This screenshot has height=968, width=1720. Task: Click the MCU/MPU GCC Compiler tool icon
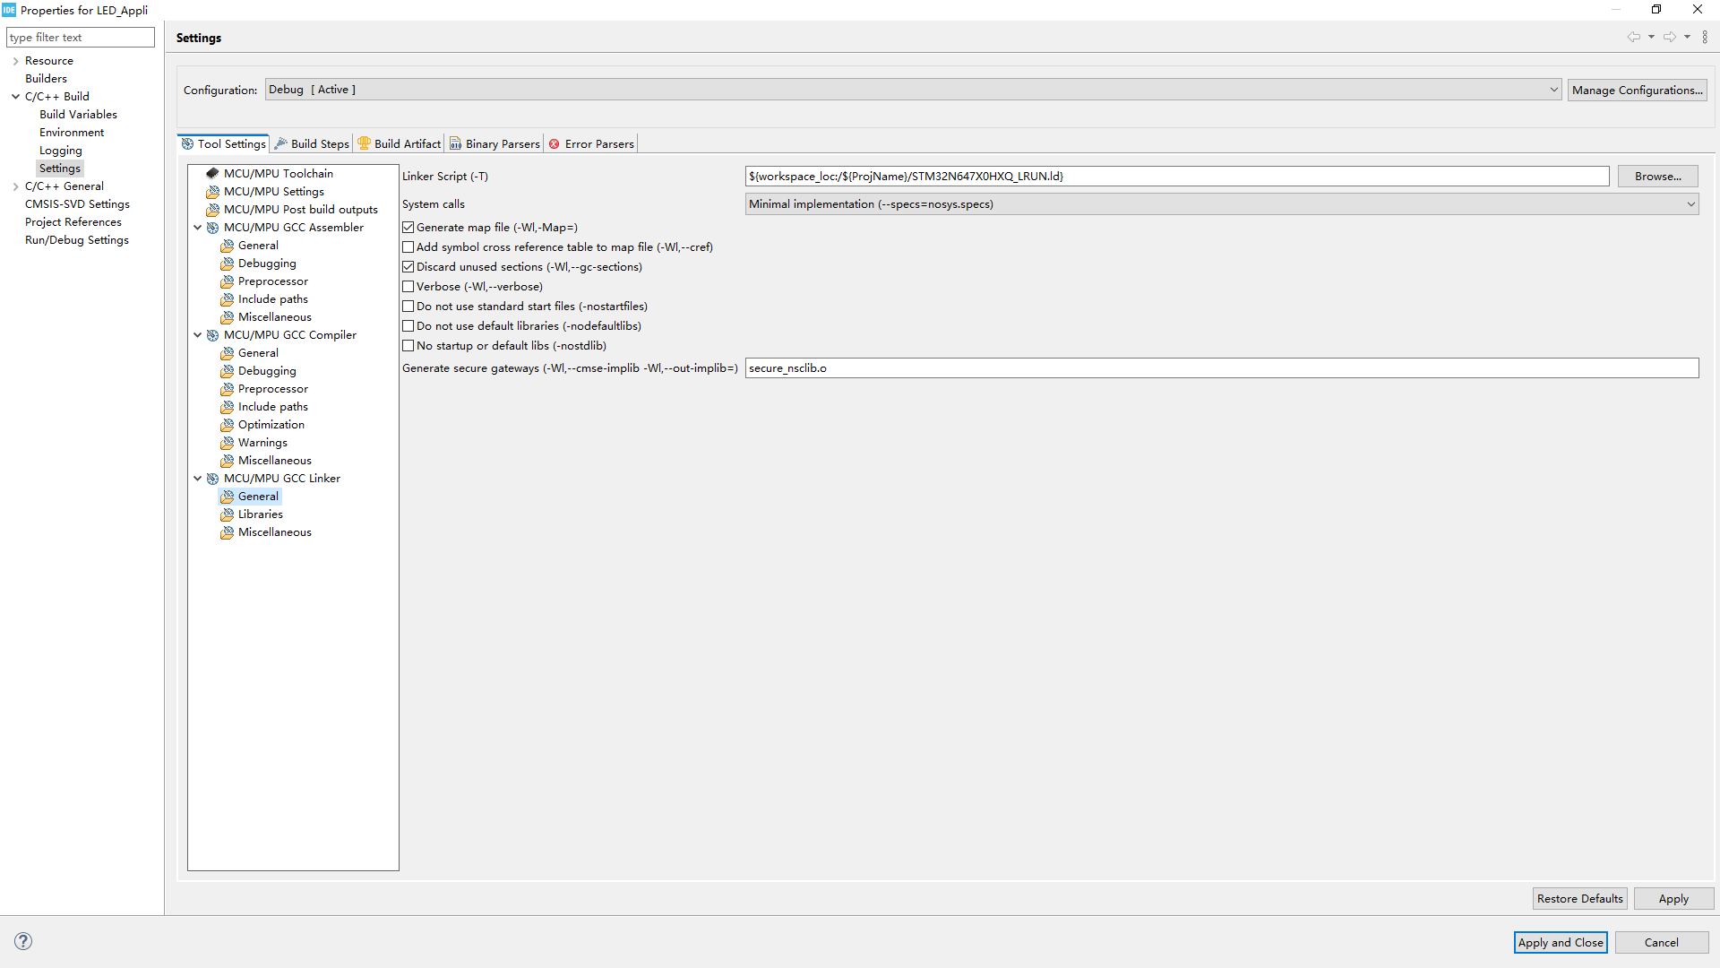[212, 335]
